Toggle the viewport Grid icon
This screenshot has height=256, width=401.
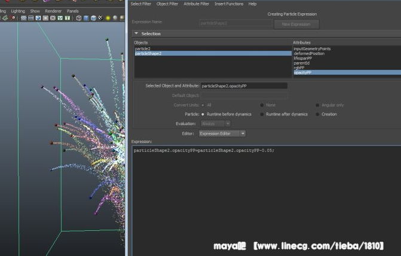tap(23, 18)
